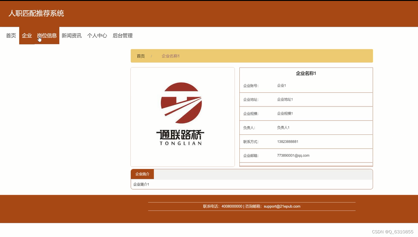Click the 企业邮箱: label

click(251, 156)
